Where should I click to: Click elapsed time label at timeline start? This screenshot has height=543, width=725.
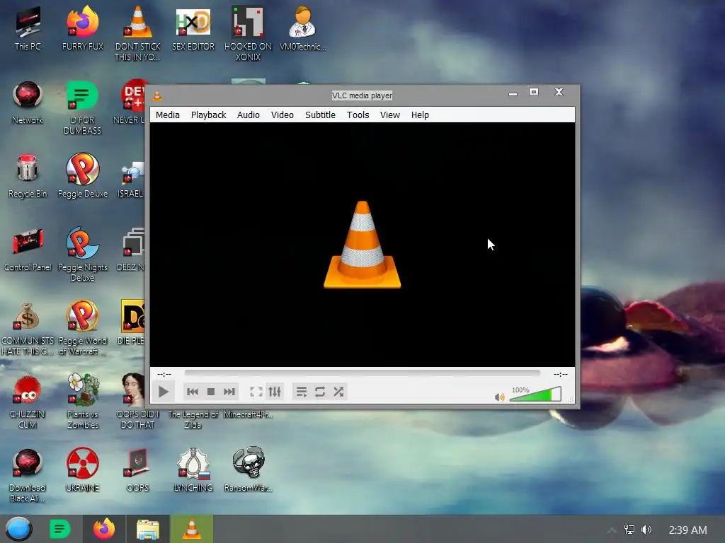pos(164,374)
